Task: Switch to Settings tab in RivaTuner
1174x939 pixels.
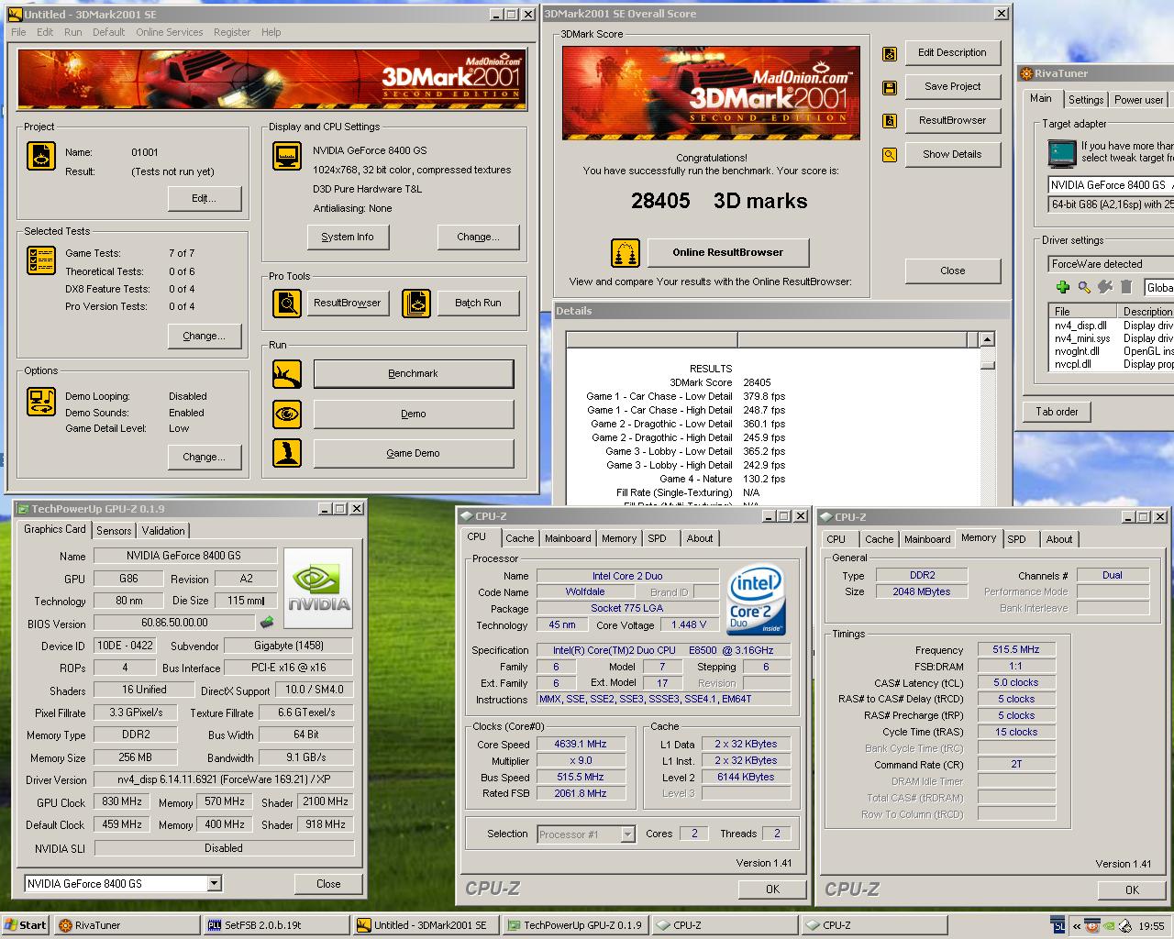Action: point(1086,100)
